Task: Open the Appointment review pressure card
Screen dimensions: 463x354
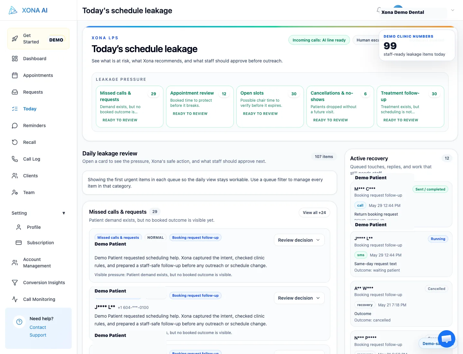Action: (x=200, y=107)
